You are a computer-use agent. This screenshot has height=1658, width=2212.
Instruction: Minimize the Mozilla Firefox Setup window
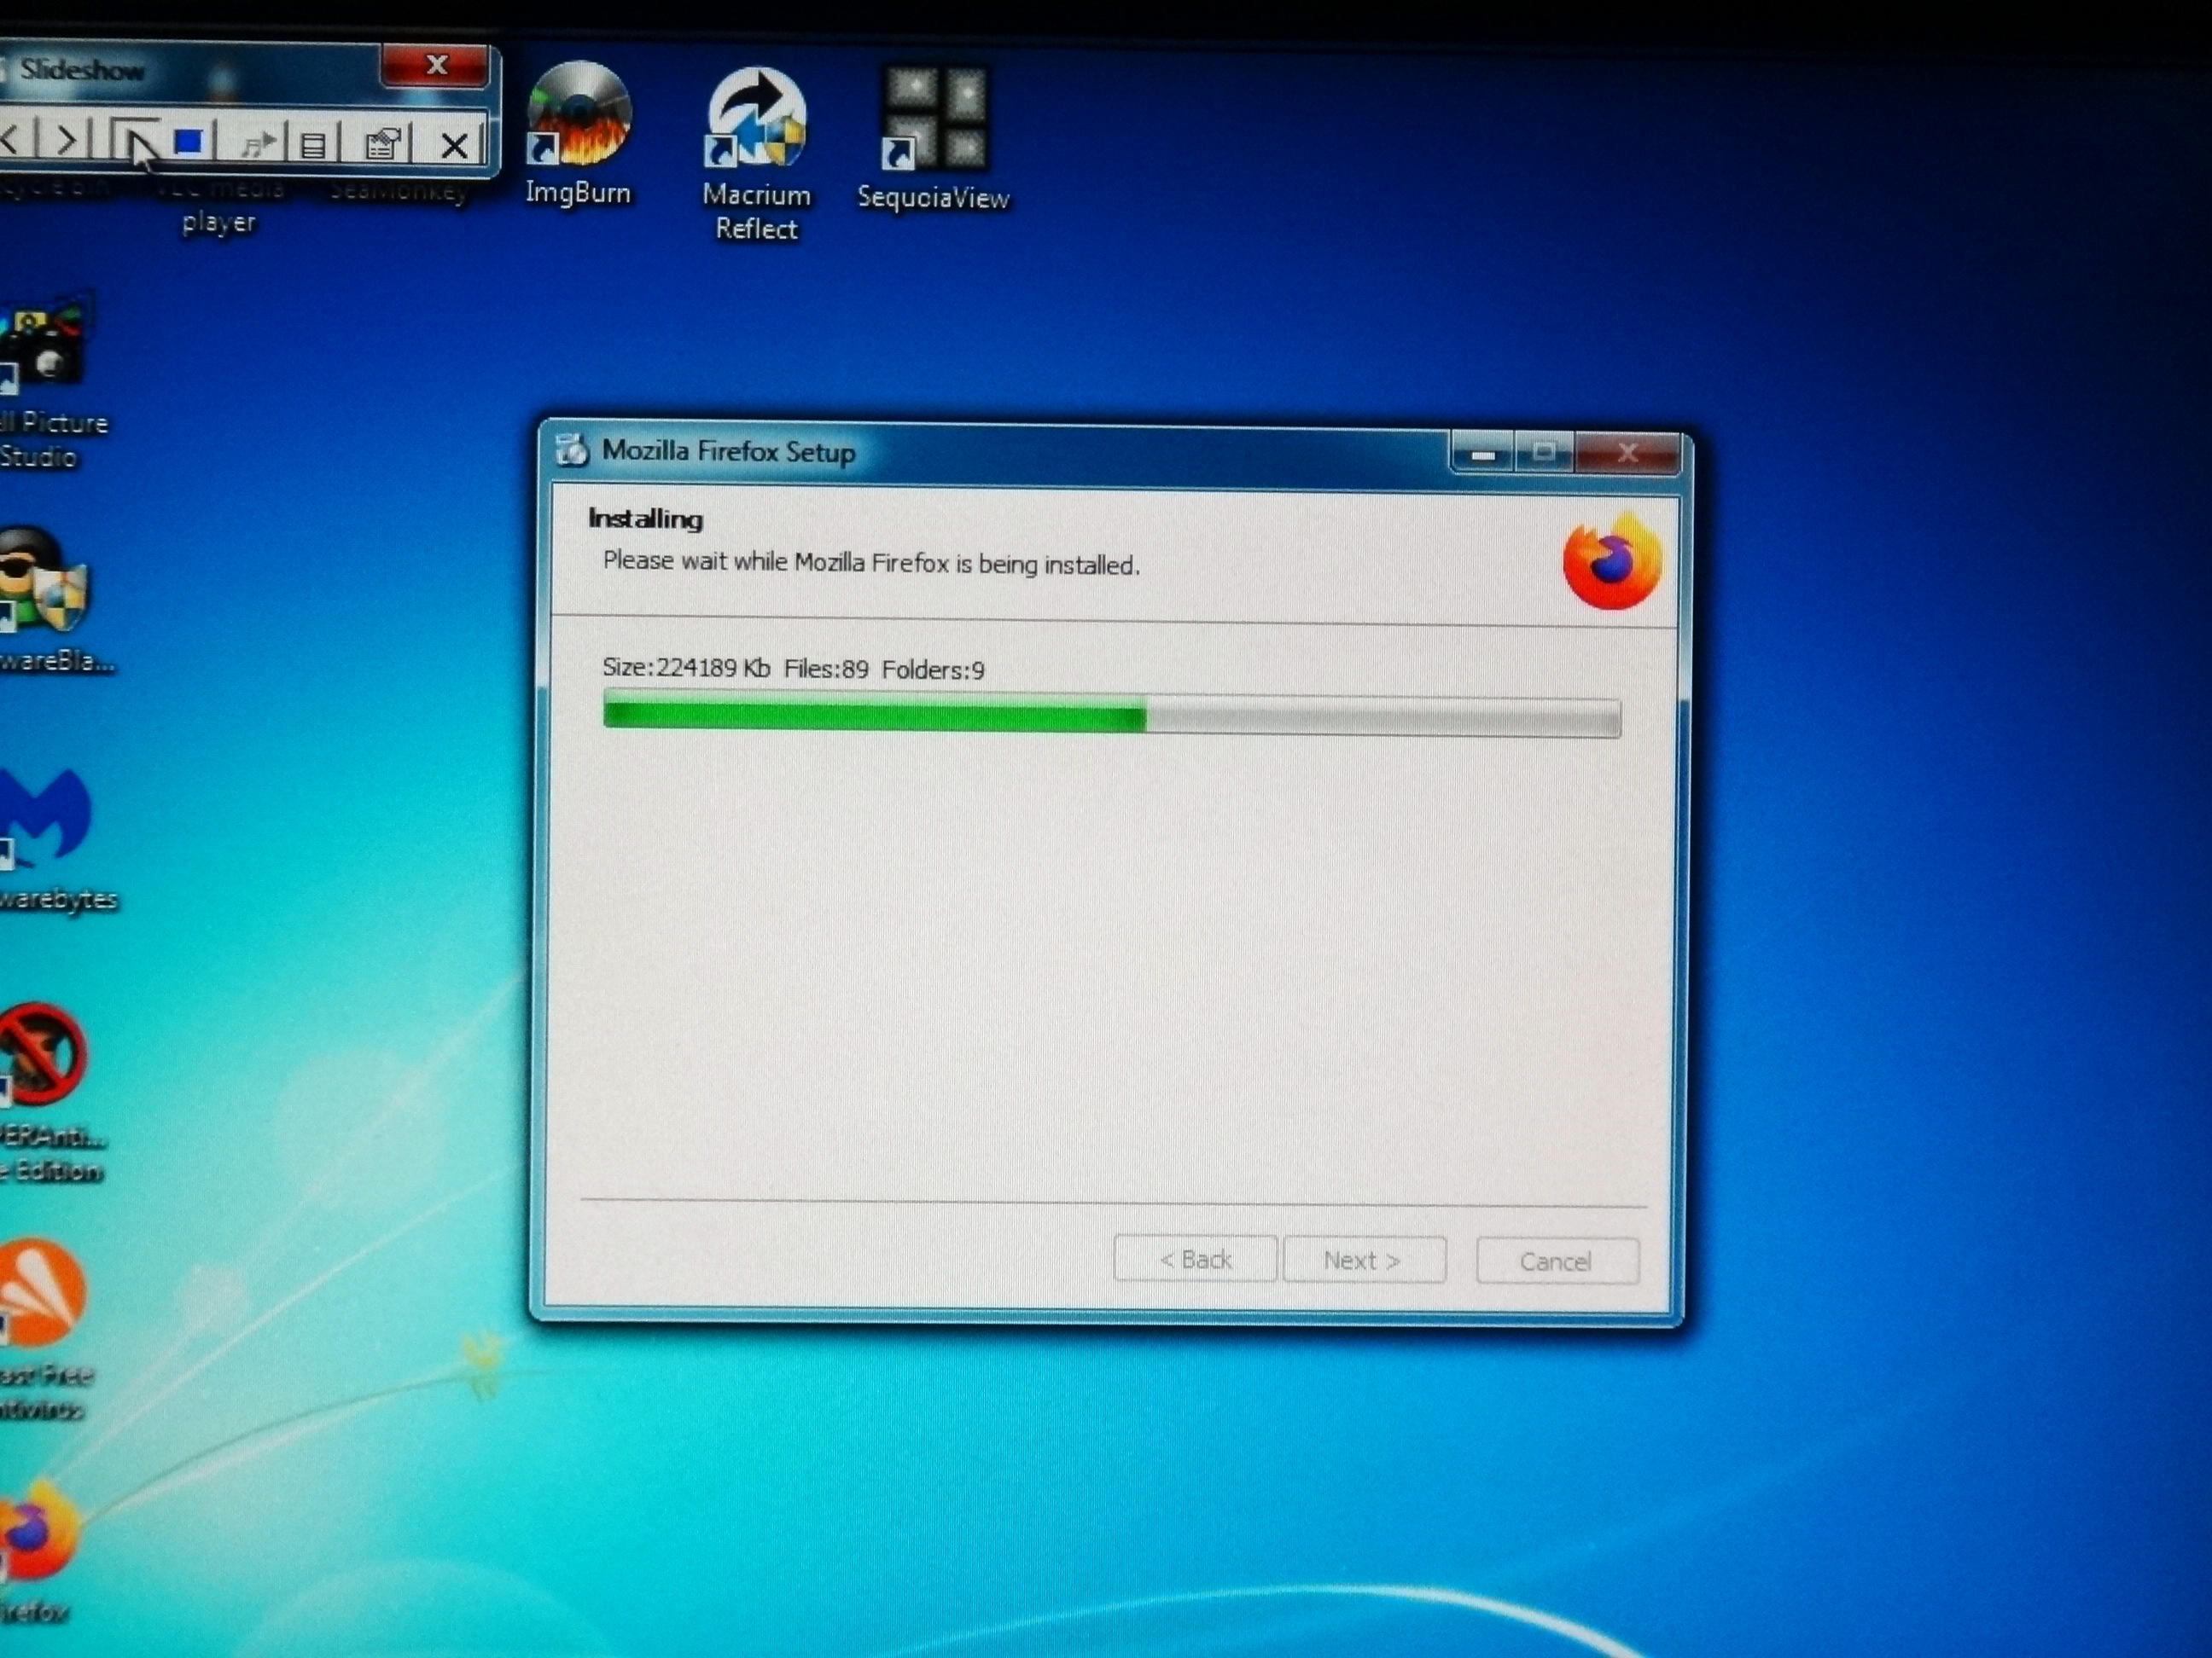pyautogui.click(x=1483, y=455)
